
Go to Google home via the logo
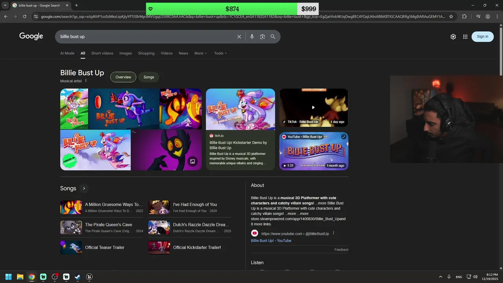point(31,36)
